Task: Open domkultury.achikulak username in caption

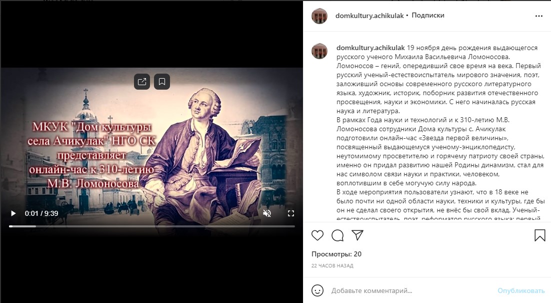Action: (370, 48)
